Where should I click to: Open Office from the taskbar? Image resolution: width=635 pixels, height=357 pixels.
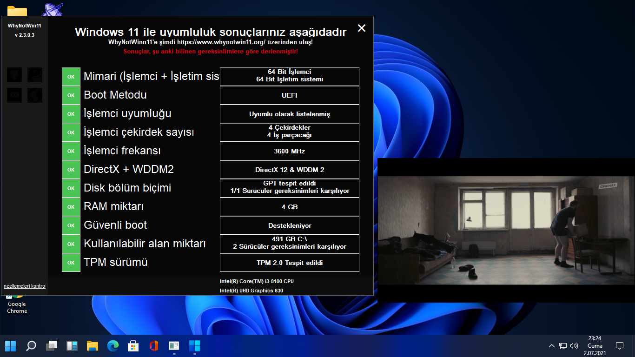click(154, 346)
